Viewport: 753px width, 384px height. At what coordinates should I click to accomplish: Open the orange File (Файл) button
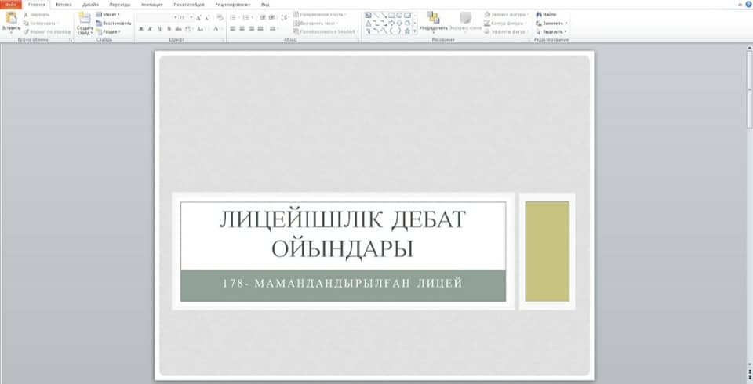[x=11, y=5]
